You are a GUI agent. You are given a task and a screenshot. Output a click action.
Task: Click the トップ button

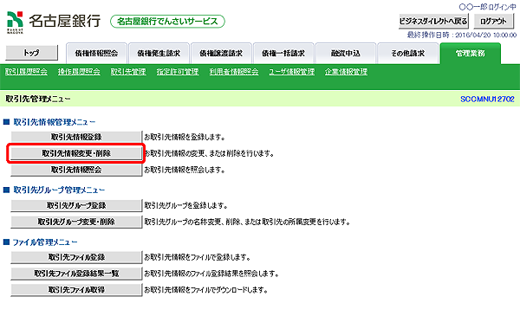32,53
